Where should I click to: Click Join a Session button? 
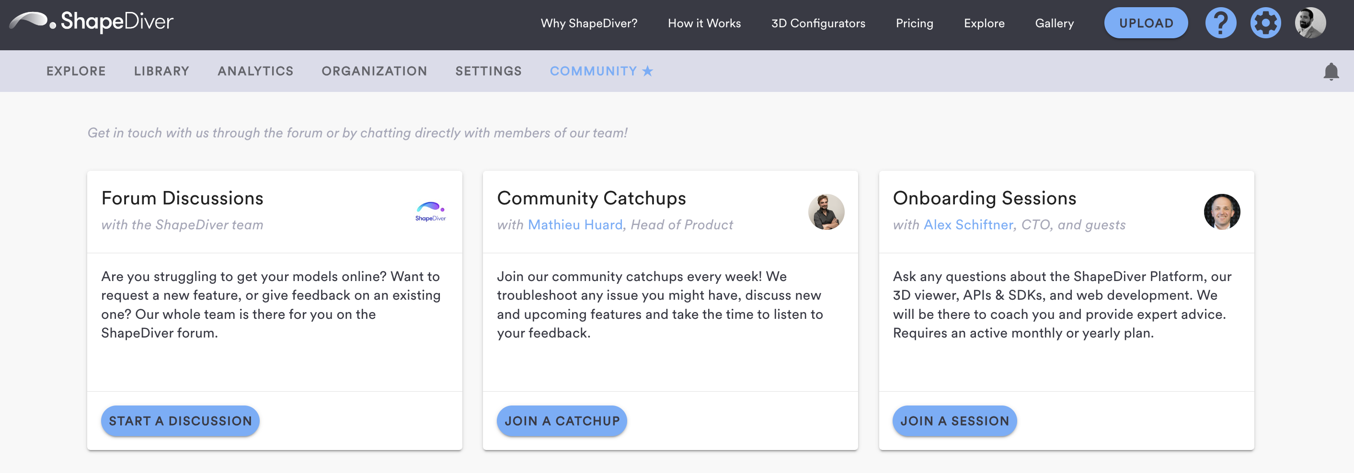pyautogui.click(x=954, y=421)
